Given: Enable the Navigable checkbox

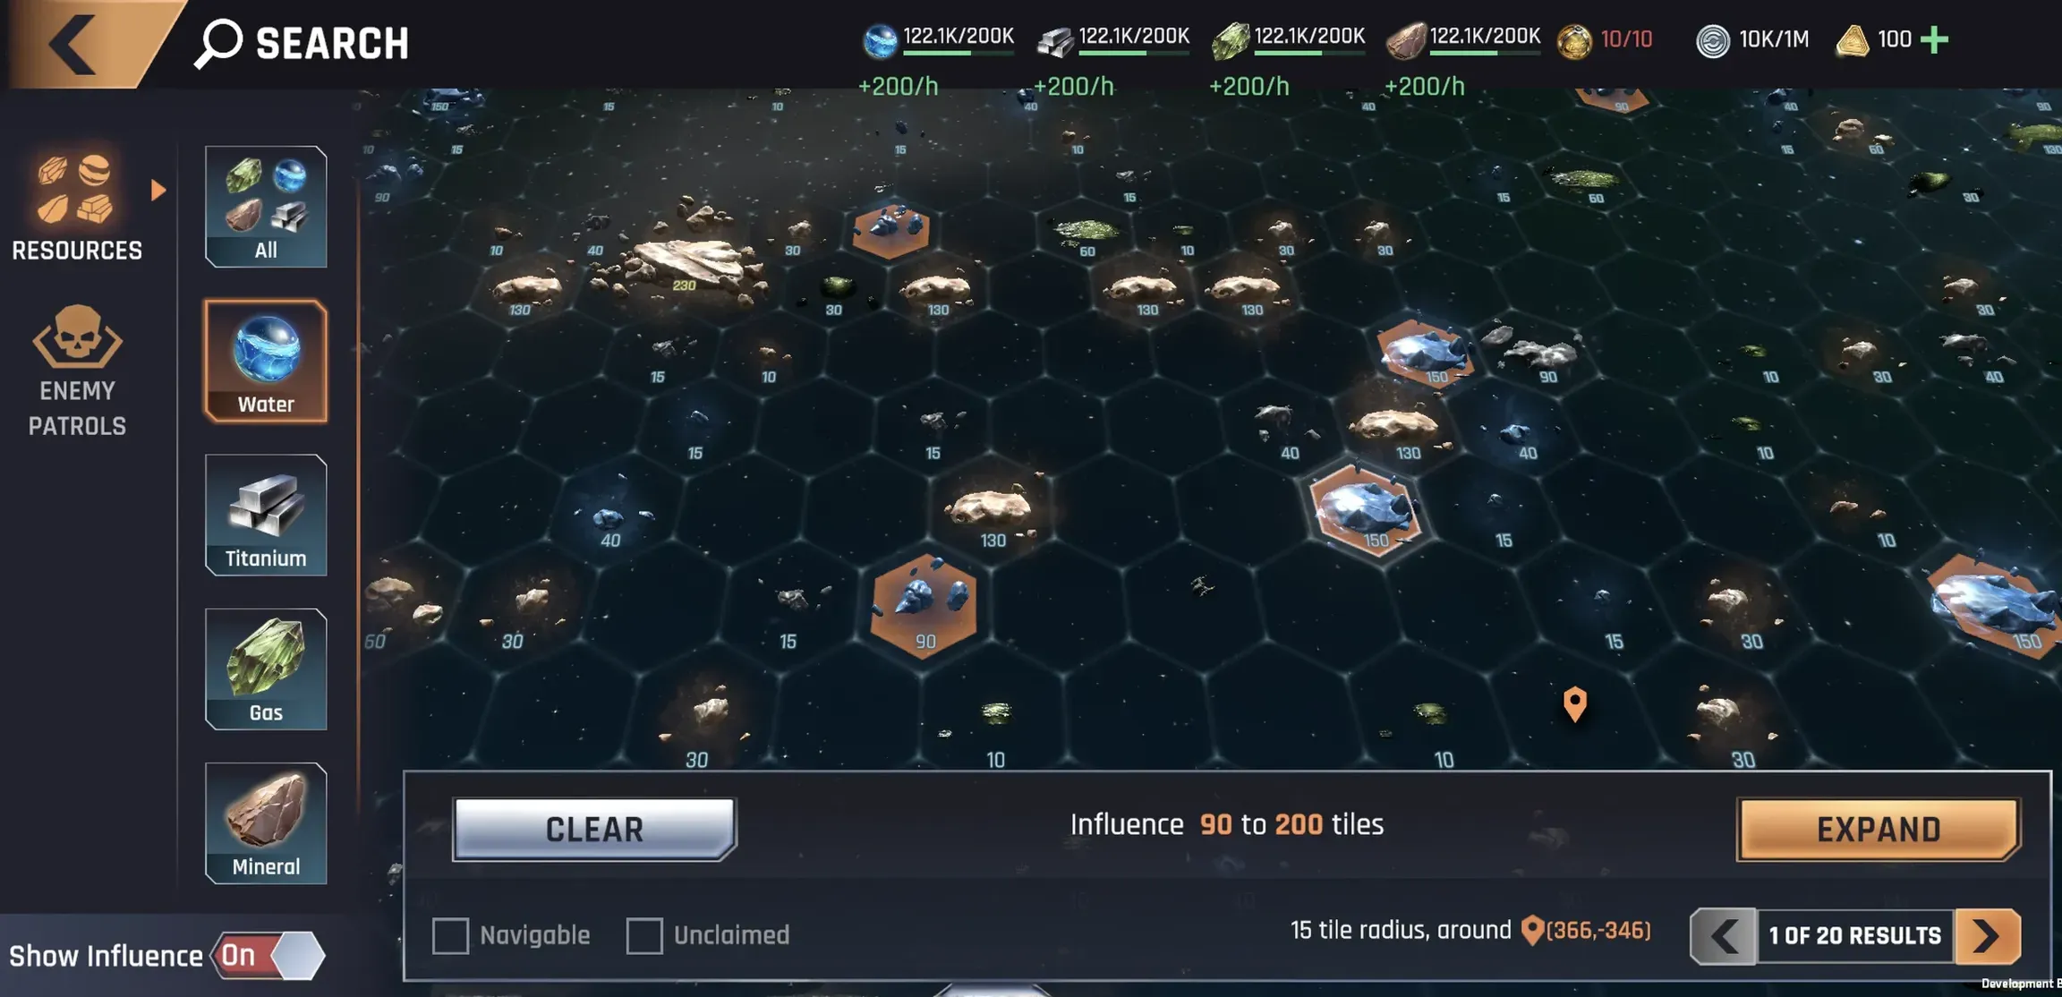Looking at the screenshot, I should click(450, 935).
